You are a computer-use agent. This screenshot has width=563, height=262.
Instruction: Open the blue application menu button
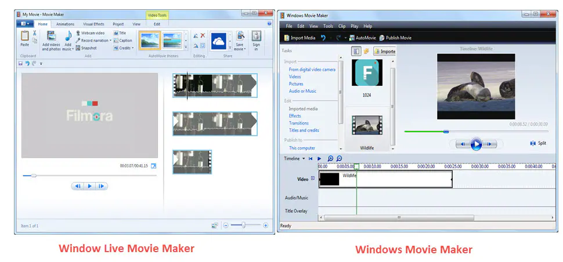click(x=25, y=24)
